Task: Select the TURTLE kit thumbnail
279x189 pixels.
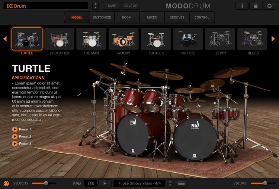Action: (x=27, y=39)
